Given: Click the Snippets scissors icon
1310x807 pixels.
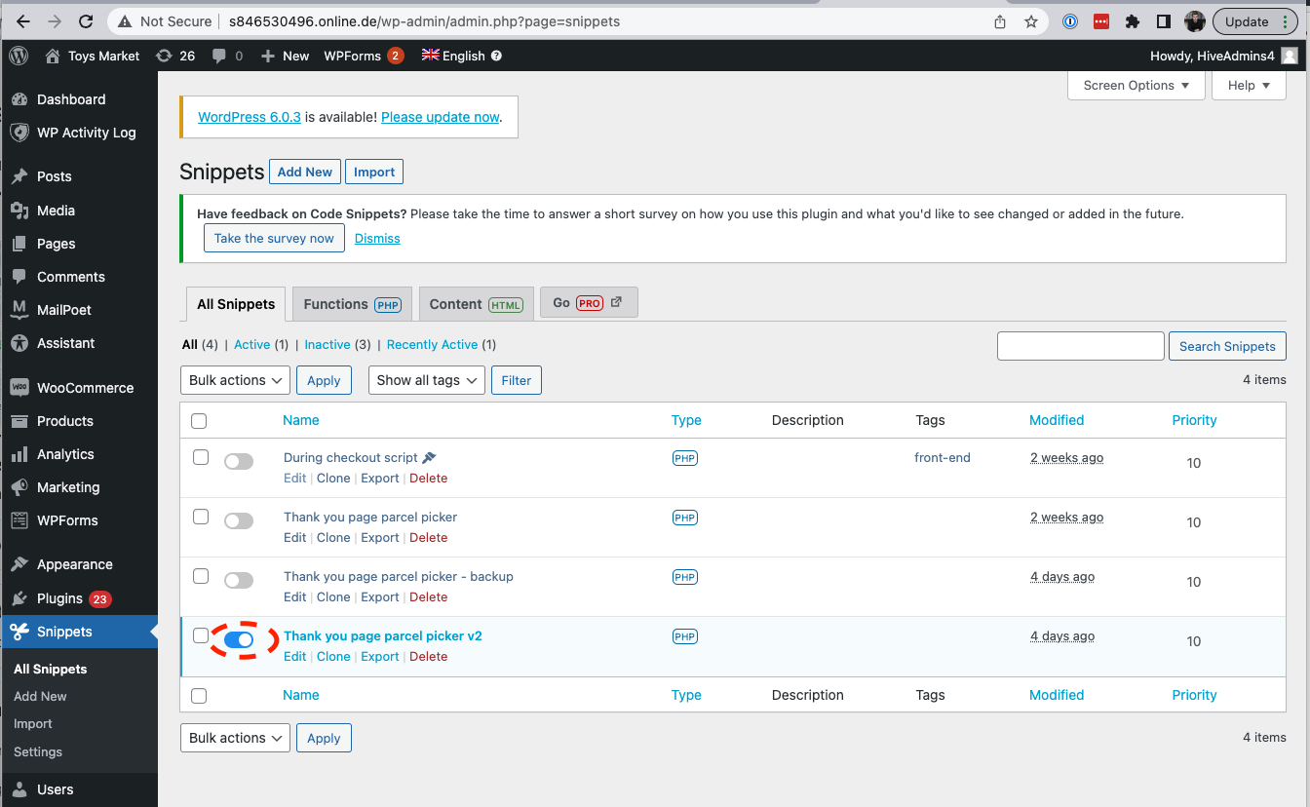Looking at the screenshot, I should point(19,632).
